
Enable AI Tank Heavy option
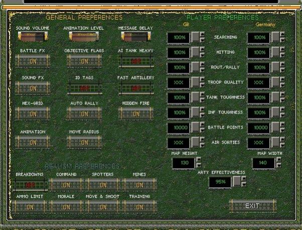click(x=135, y=61)
